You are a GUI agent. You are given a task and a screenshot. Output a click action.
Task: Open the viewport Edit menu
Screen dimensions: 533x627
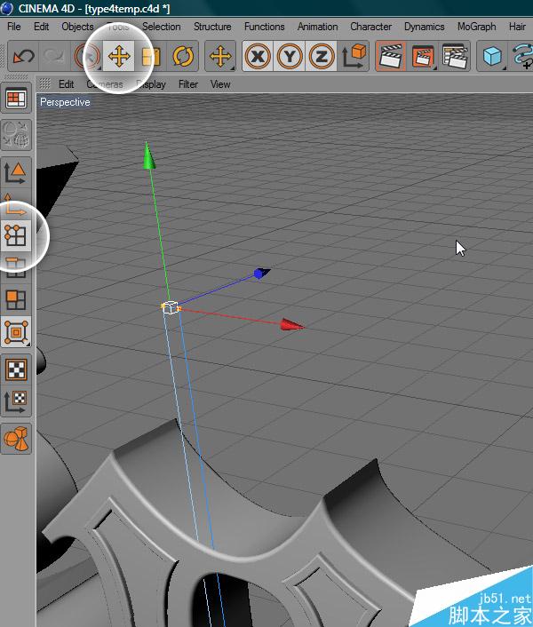coord(66,84)
